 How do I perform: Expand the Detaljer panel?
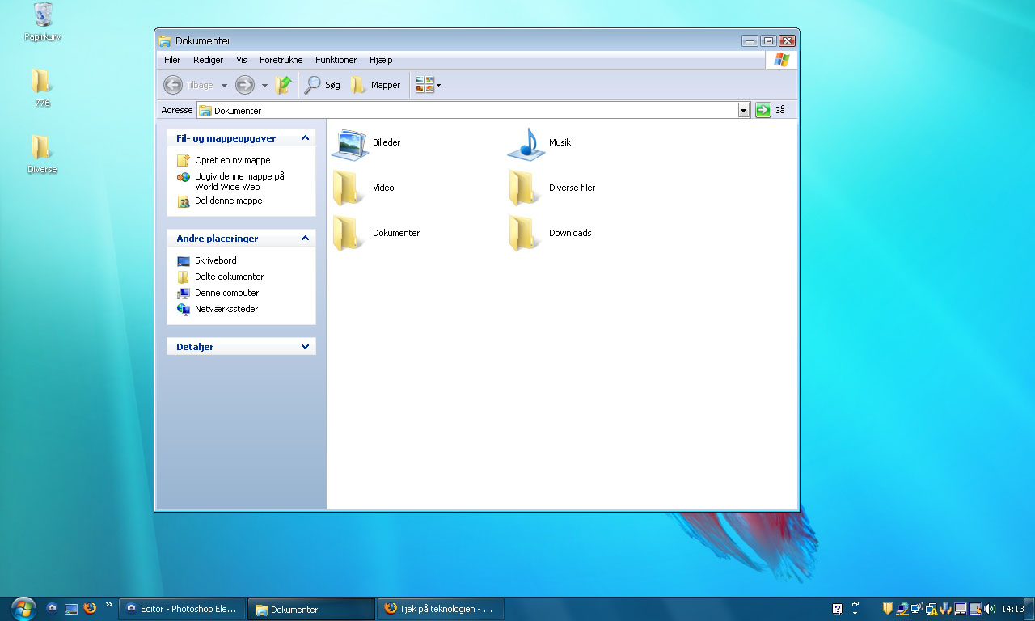(305, 347)
